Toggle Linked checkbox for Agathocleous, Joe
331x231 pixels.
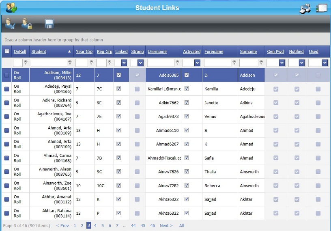pos(118,116)
